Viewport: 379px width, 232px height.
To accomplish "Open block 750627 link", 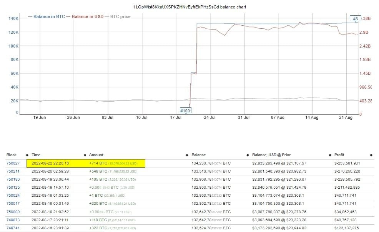I will click(13, 163).
